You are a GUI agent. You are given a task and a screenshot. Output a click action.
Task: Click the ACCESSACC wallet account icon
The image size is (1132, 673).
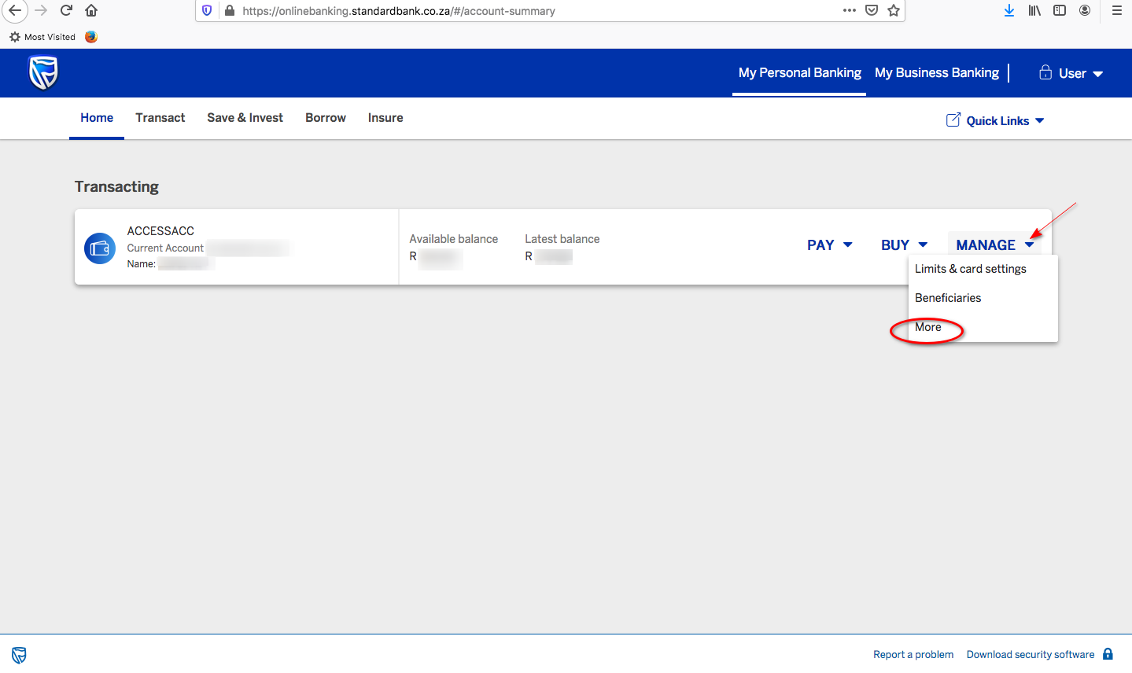click(x=100, y=248)
